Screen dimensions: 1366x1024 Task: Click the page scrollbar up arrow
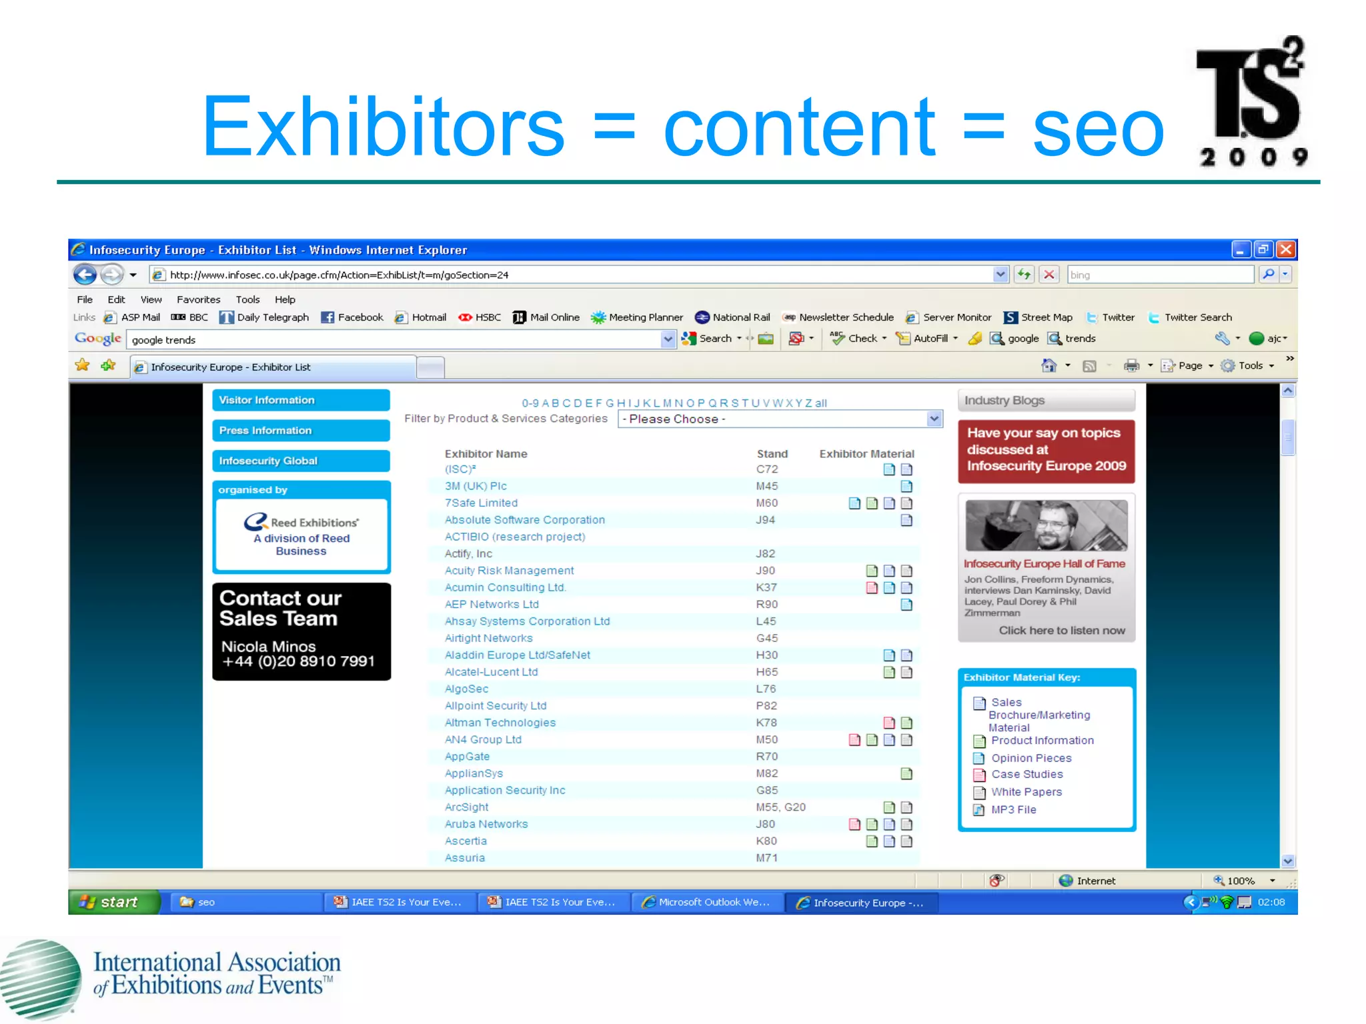pyautogui.click(x=1288, y=391)
